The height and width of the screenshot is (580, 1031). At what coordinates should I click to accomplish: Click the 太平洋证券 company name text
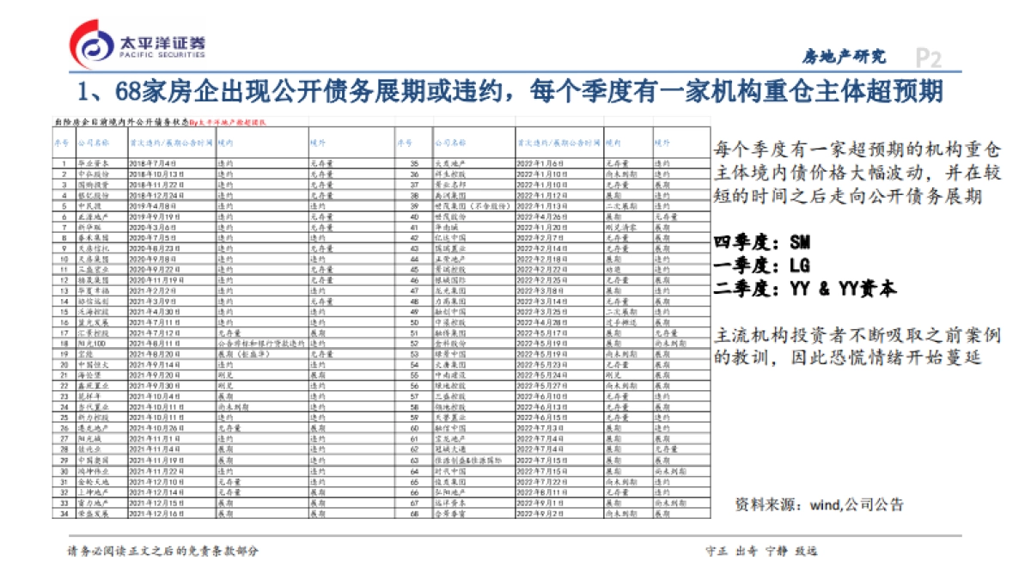click(162, 41)
